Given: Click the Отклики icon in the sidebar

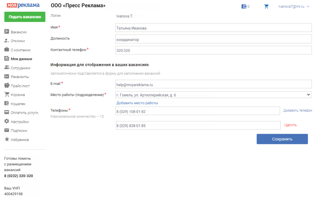Looking at the screenshot, I should (x=7, y=41).
